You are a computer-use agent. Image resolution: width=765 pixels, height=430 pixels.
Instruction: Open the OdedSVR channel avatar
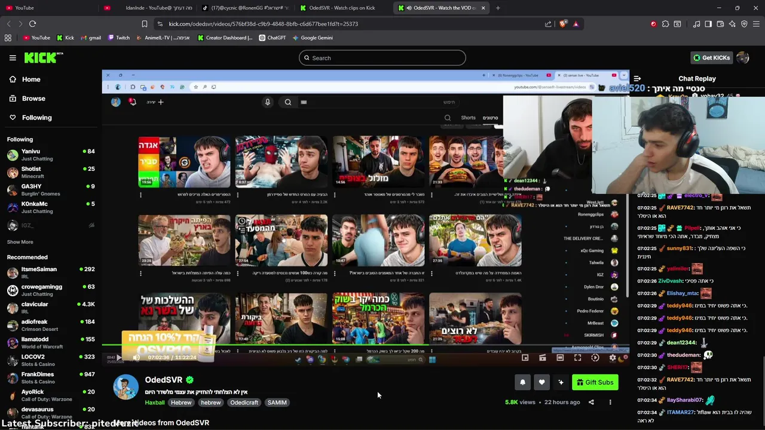pos(126,387)
